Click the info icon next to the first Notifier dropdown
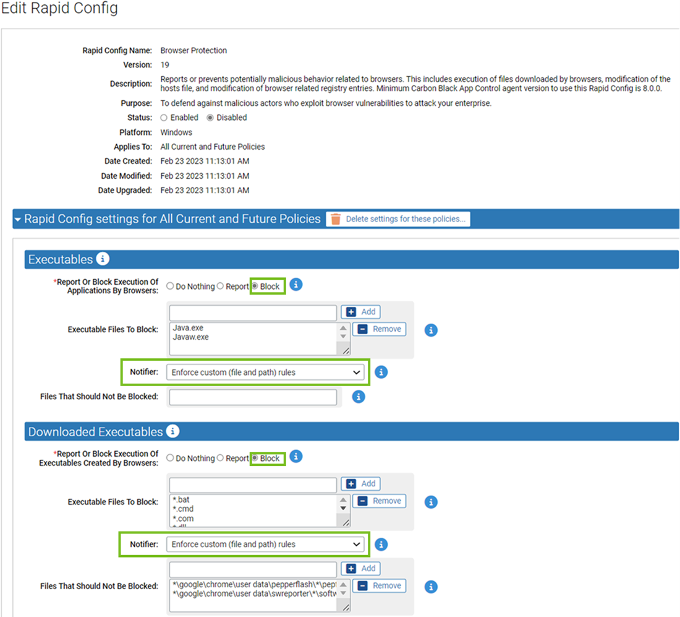 coord(381,371)
